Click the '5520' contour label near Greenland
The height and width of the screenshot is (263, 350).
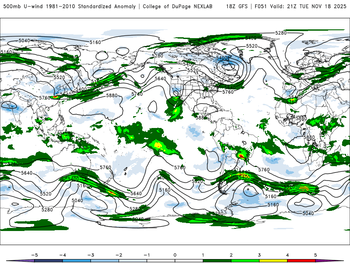point(252,46)
